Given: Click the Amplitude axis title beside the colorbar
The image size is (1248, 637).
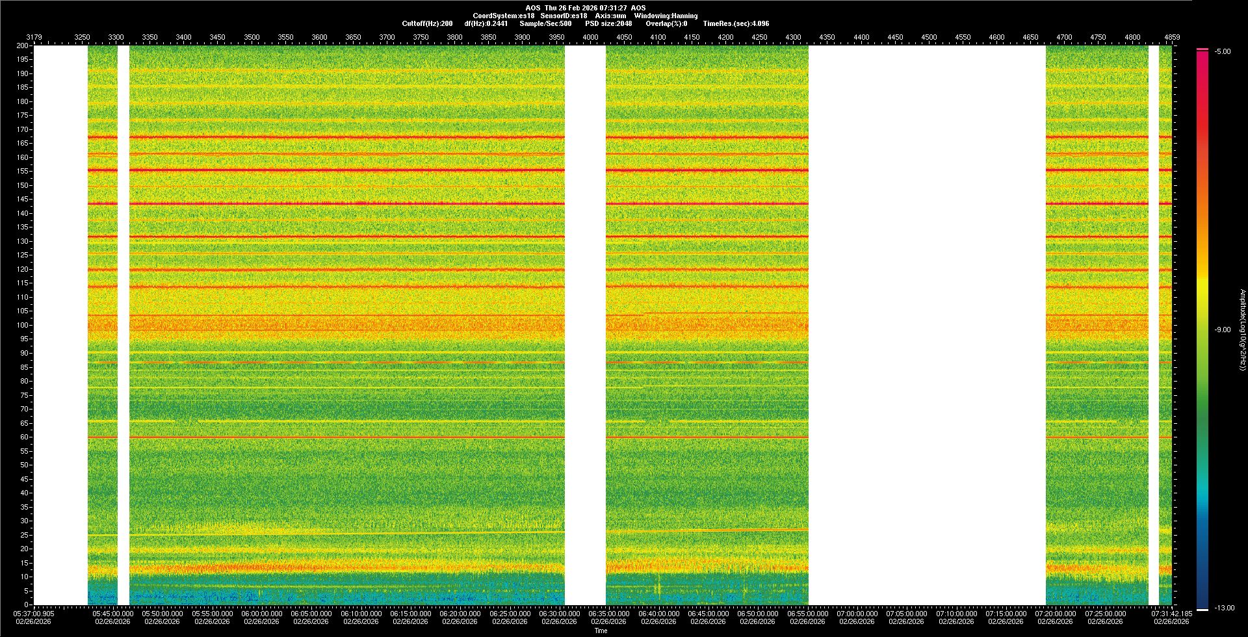Looking at the screenshot, I should coord(1242,330).
